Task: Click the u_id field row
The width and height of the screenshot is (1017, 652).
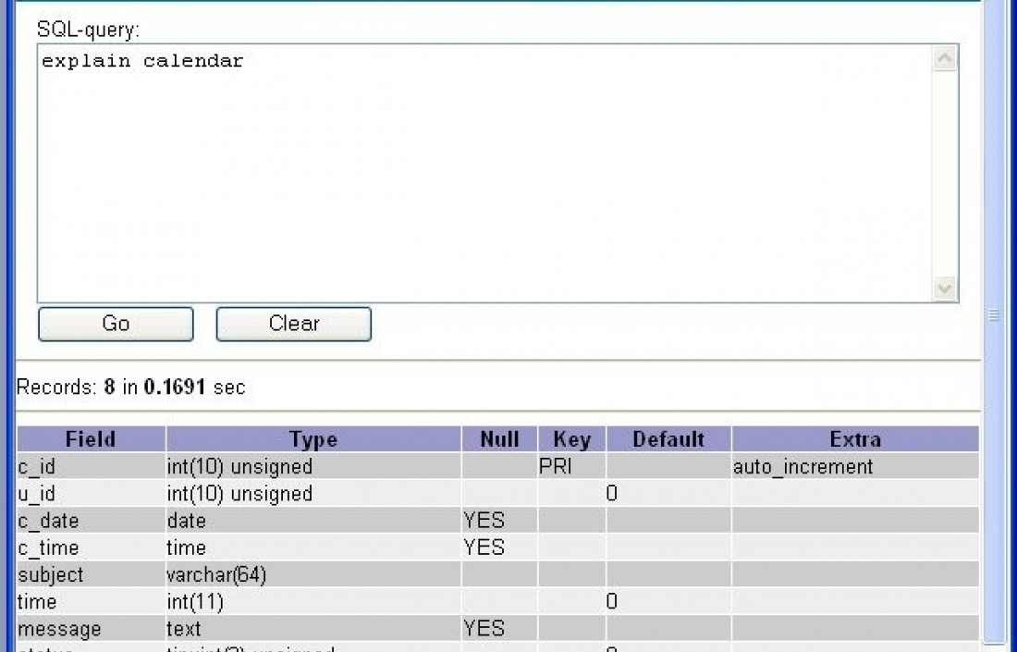Action: (x=91, y=494)
